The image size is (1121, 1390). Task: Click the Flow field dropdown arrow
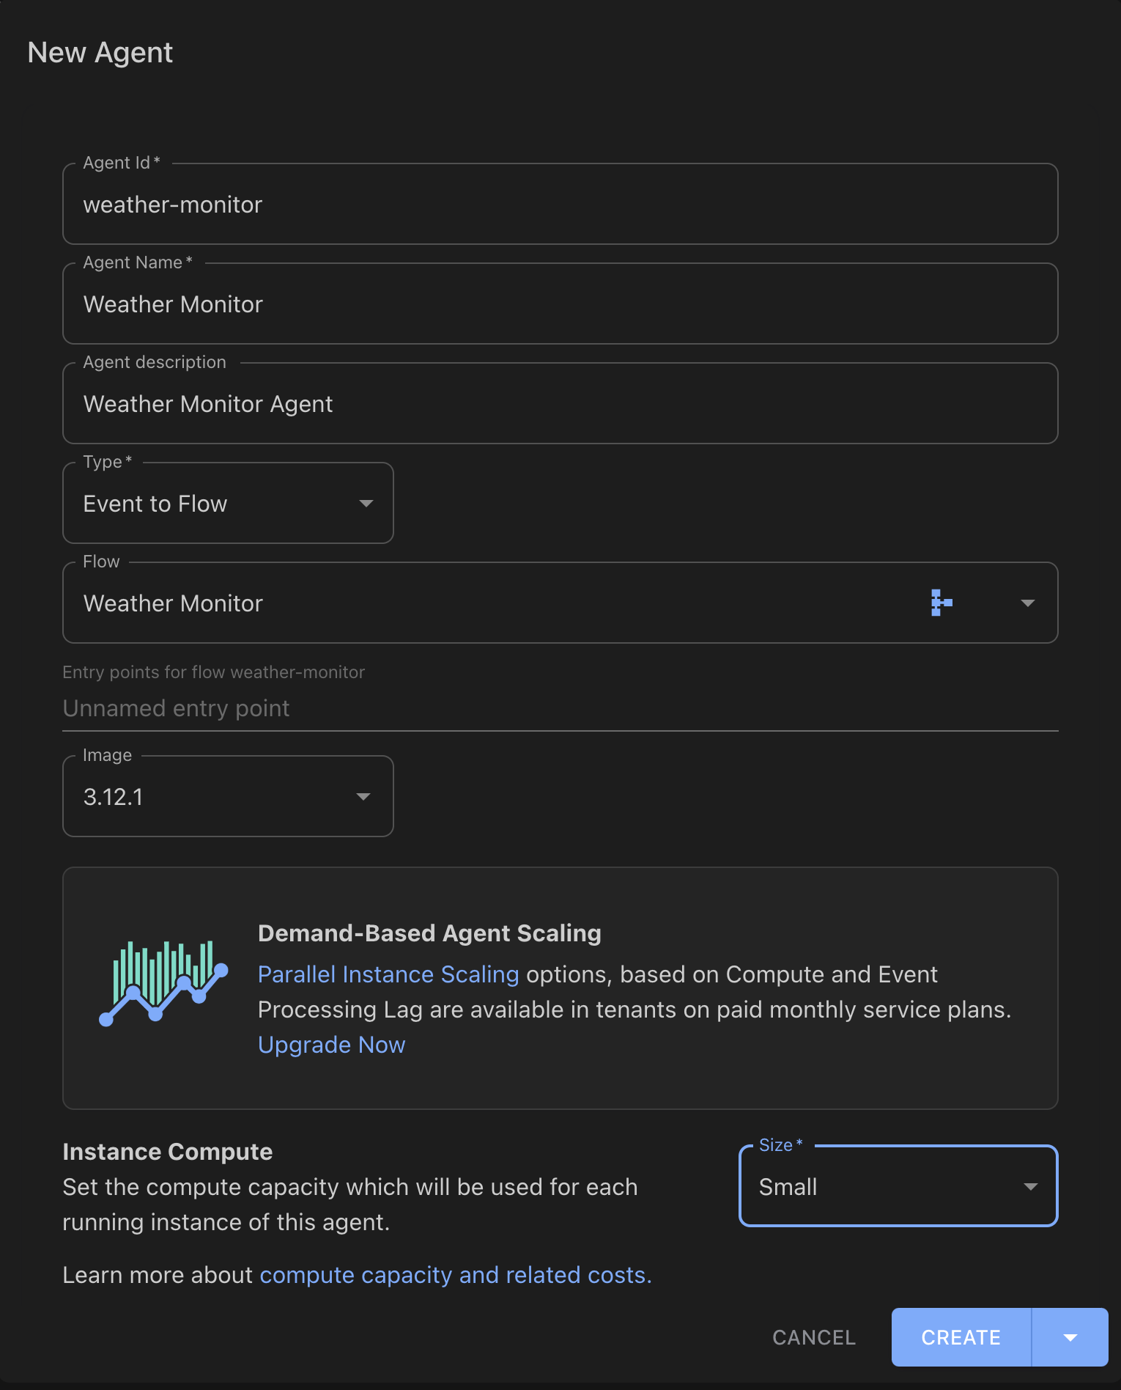pyautogui.click(x=1027, y=603)
